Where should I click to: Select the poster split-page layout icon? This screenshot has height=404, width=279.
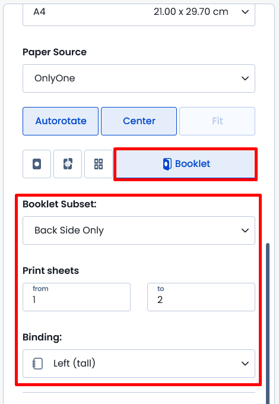[x=68, y=164]
